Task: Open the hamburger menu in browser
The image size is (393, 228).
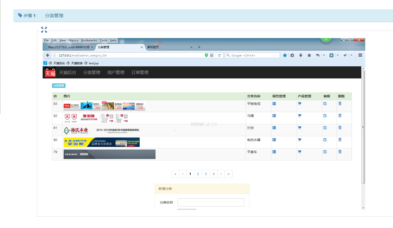Action: pyautogui.click(x=360, y=55)
